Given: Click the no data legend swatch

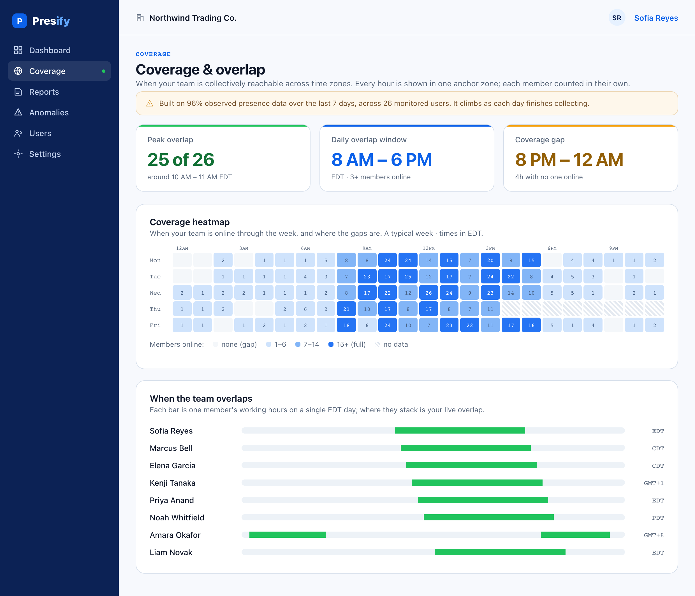Looking at the screenshot, I should tap(377, 344).
